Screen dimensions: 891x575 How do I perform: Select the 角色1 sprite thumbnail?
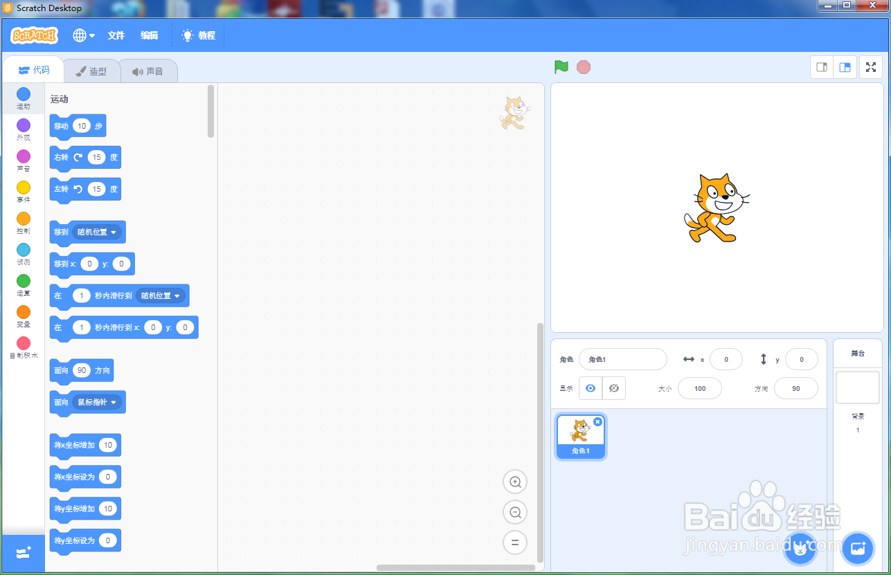[581, 437]
